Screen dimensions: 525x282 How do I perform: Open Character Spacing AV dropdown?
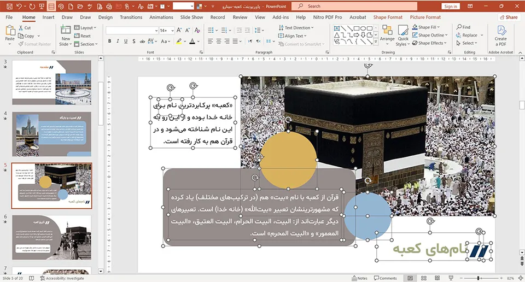[151, 41]
